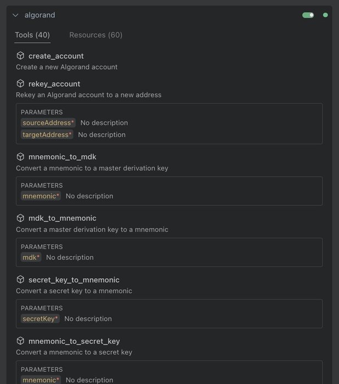Click the mnemonic parameter under mnemonic_to_mdk
339x384 pixels.
[x=41, y=196]
